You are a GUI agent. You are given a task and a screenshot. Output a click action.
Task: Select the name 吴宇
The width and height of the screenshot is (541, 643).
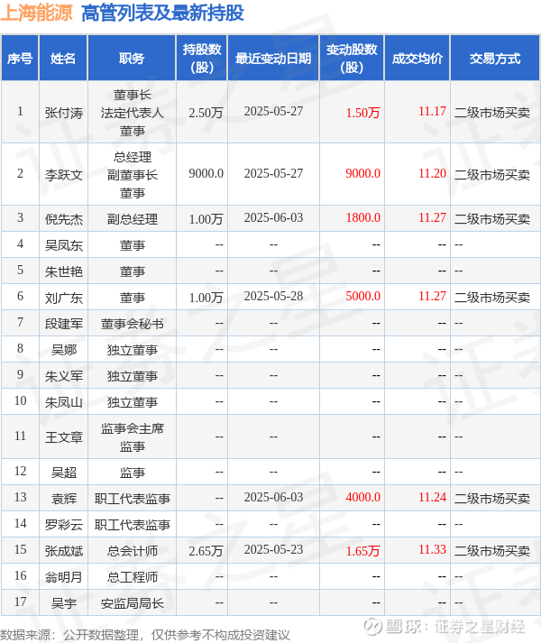click(64, 603)
